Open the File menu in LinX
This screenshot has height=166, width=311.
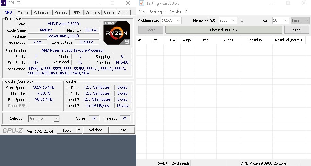tap(142, 12)
